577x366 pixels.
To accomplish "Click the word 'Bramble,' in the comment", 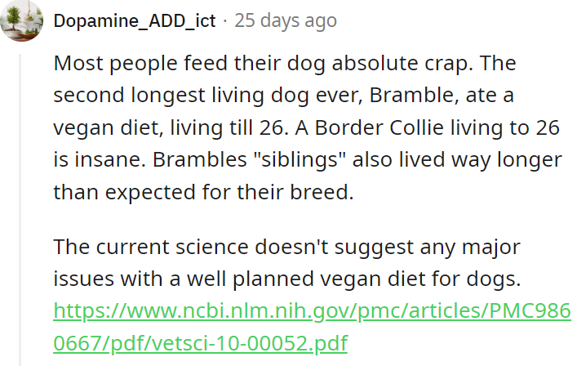I will point(414,96).
